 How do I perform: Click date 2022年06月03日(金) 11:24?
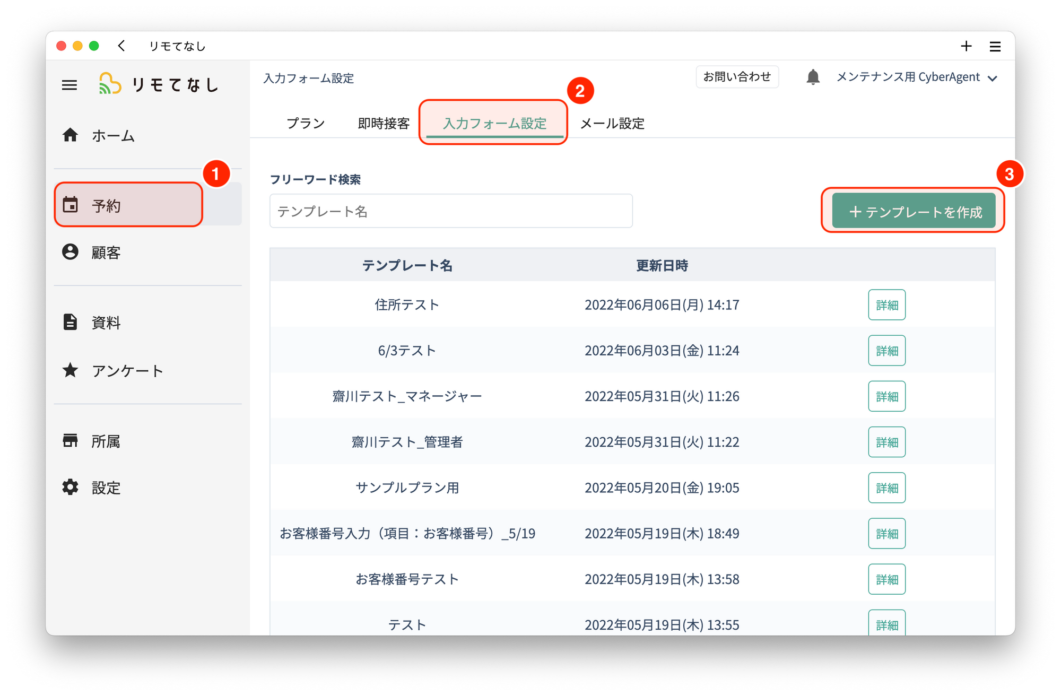[662, 350]
